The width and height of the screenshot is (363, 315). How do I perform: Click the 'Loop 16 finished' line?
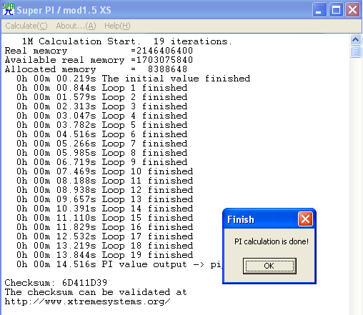click(104, 227)
